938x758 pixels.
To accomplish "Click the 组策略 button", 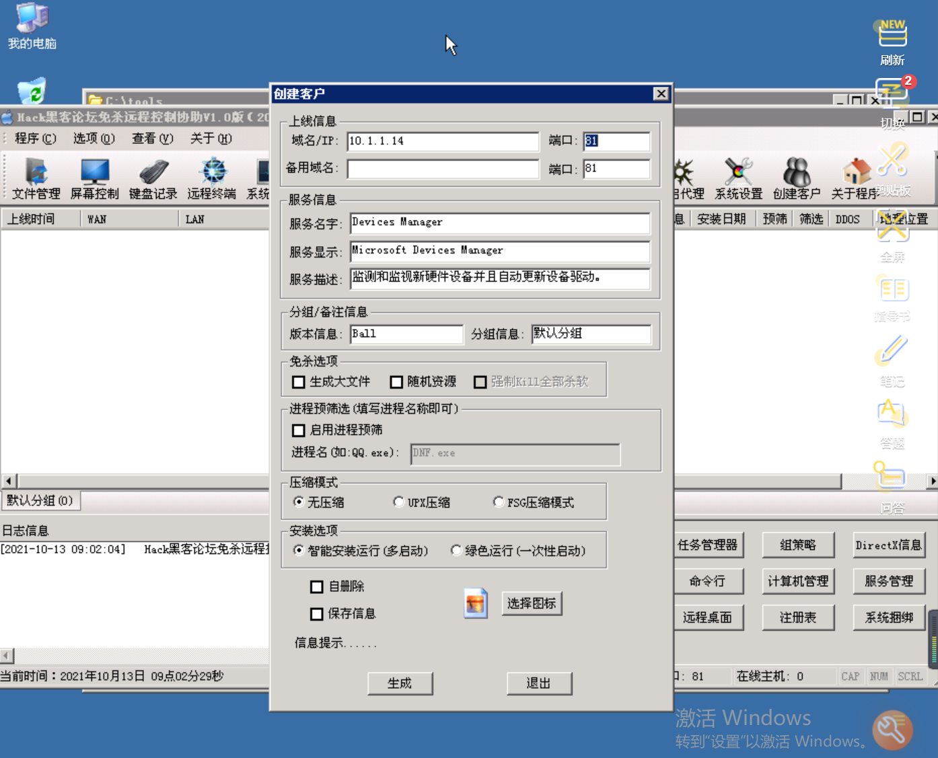I will coord(798,545).
